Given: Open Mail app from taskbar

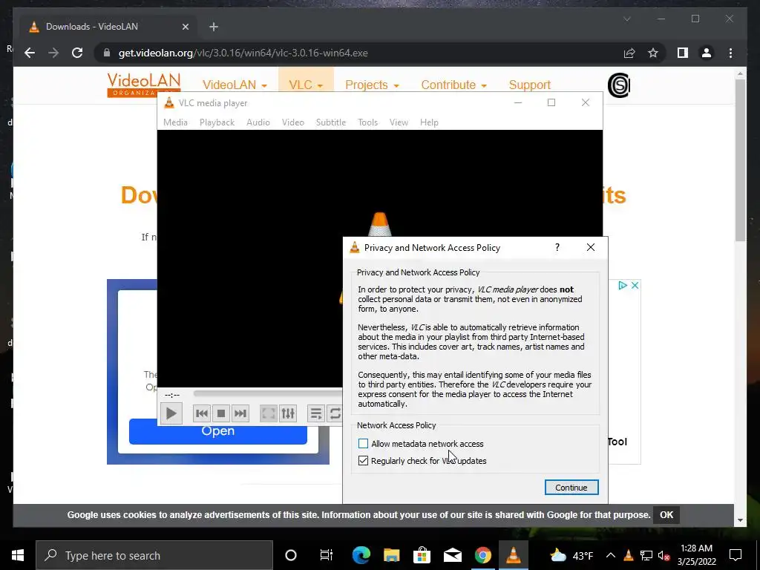Looking at the screenshot, I should click(x=453, y=555).
